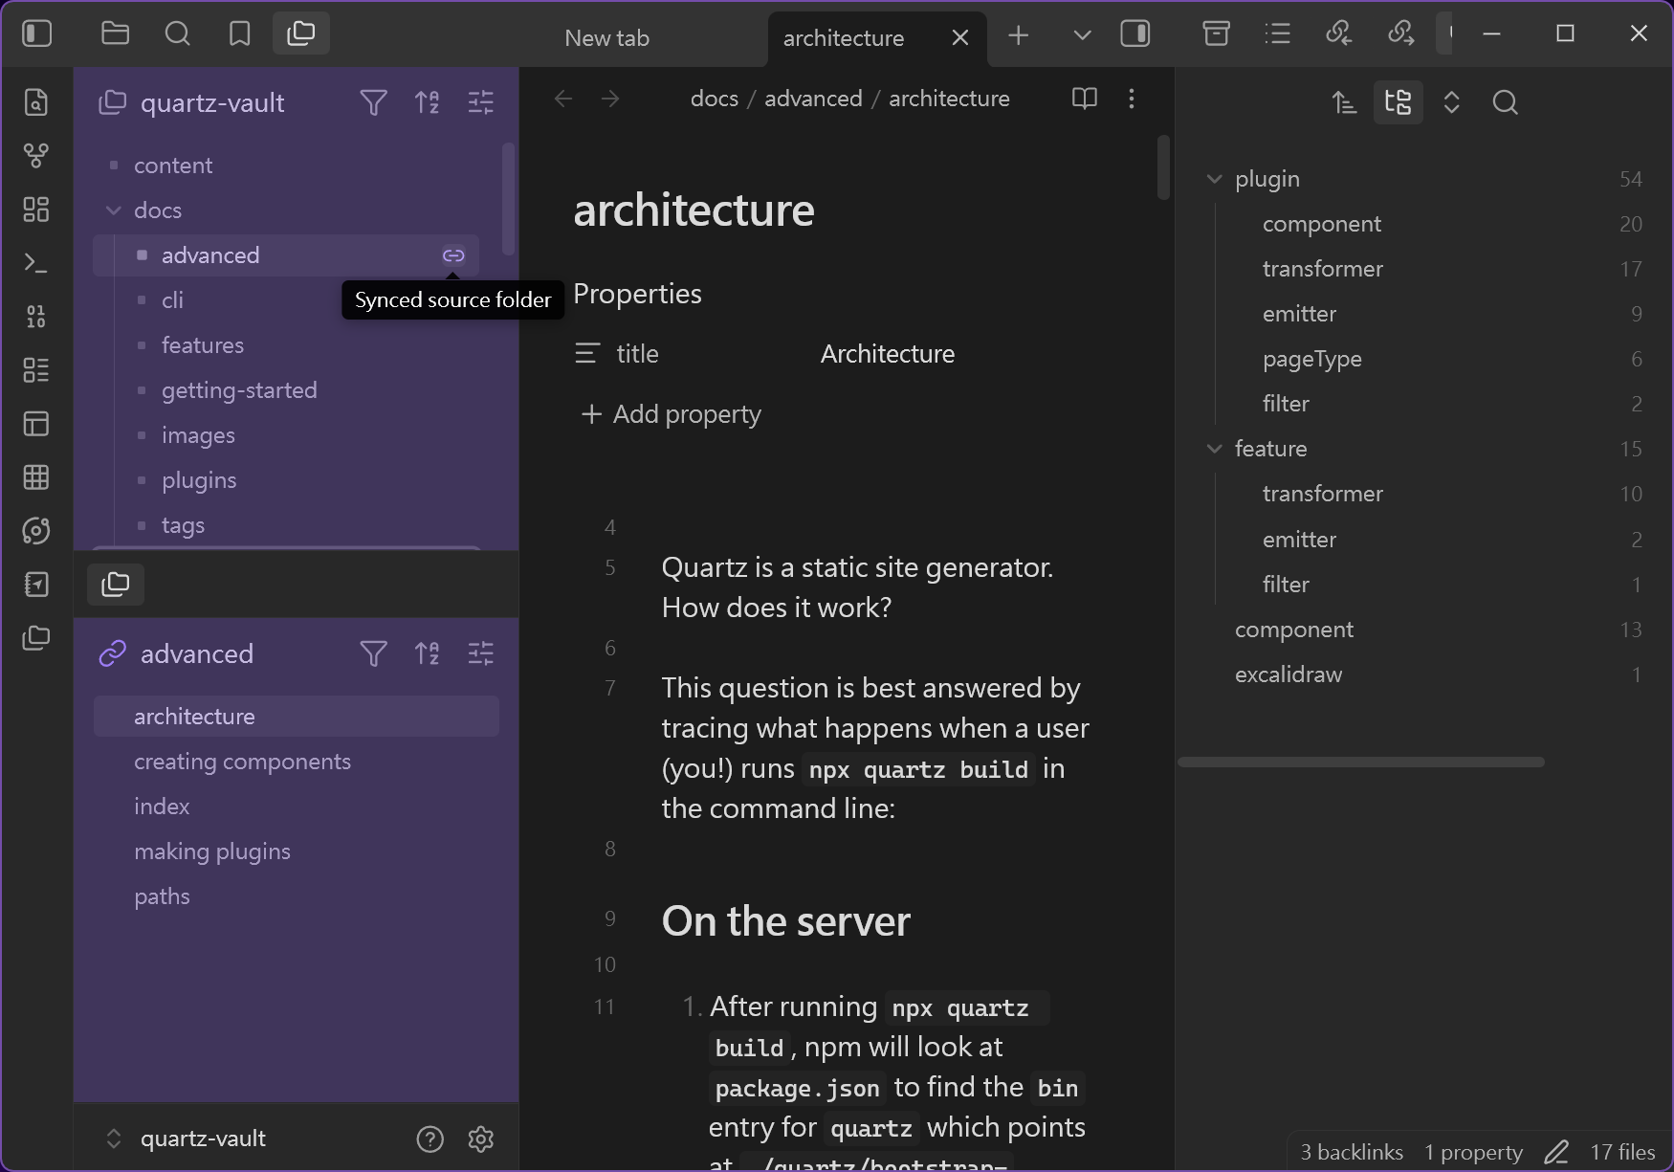Switch to the New tab
This screenshot has width=1674, height=1172.
[x=606, y=38]
